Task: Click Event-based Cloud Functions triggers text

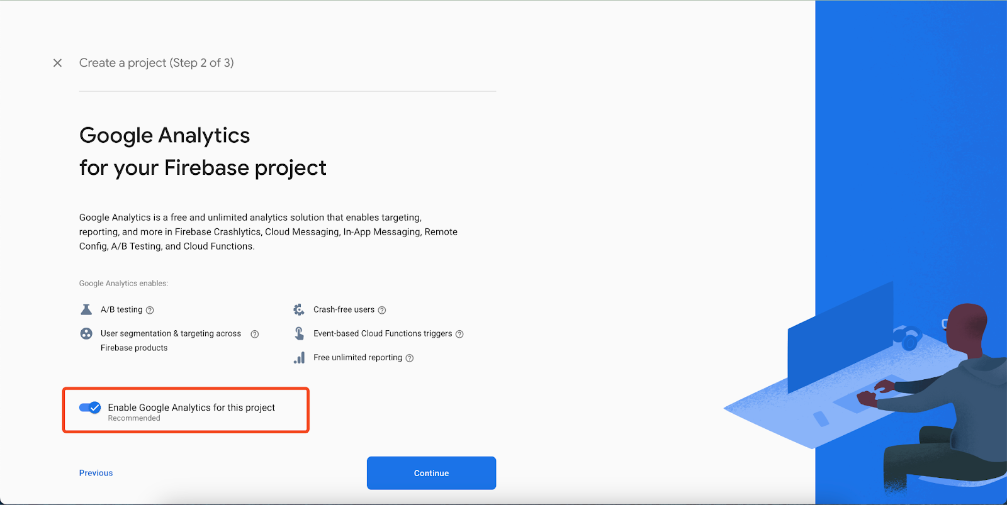Action: coord(383,333)
